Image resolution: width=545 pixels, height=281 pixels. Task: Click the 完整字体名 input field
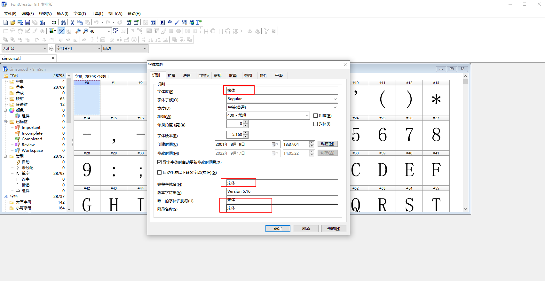[282, 183]
